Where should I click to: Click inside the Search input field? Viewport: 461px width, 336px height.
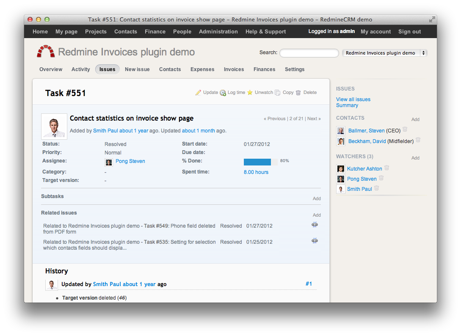coord(309,53)
